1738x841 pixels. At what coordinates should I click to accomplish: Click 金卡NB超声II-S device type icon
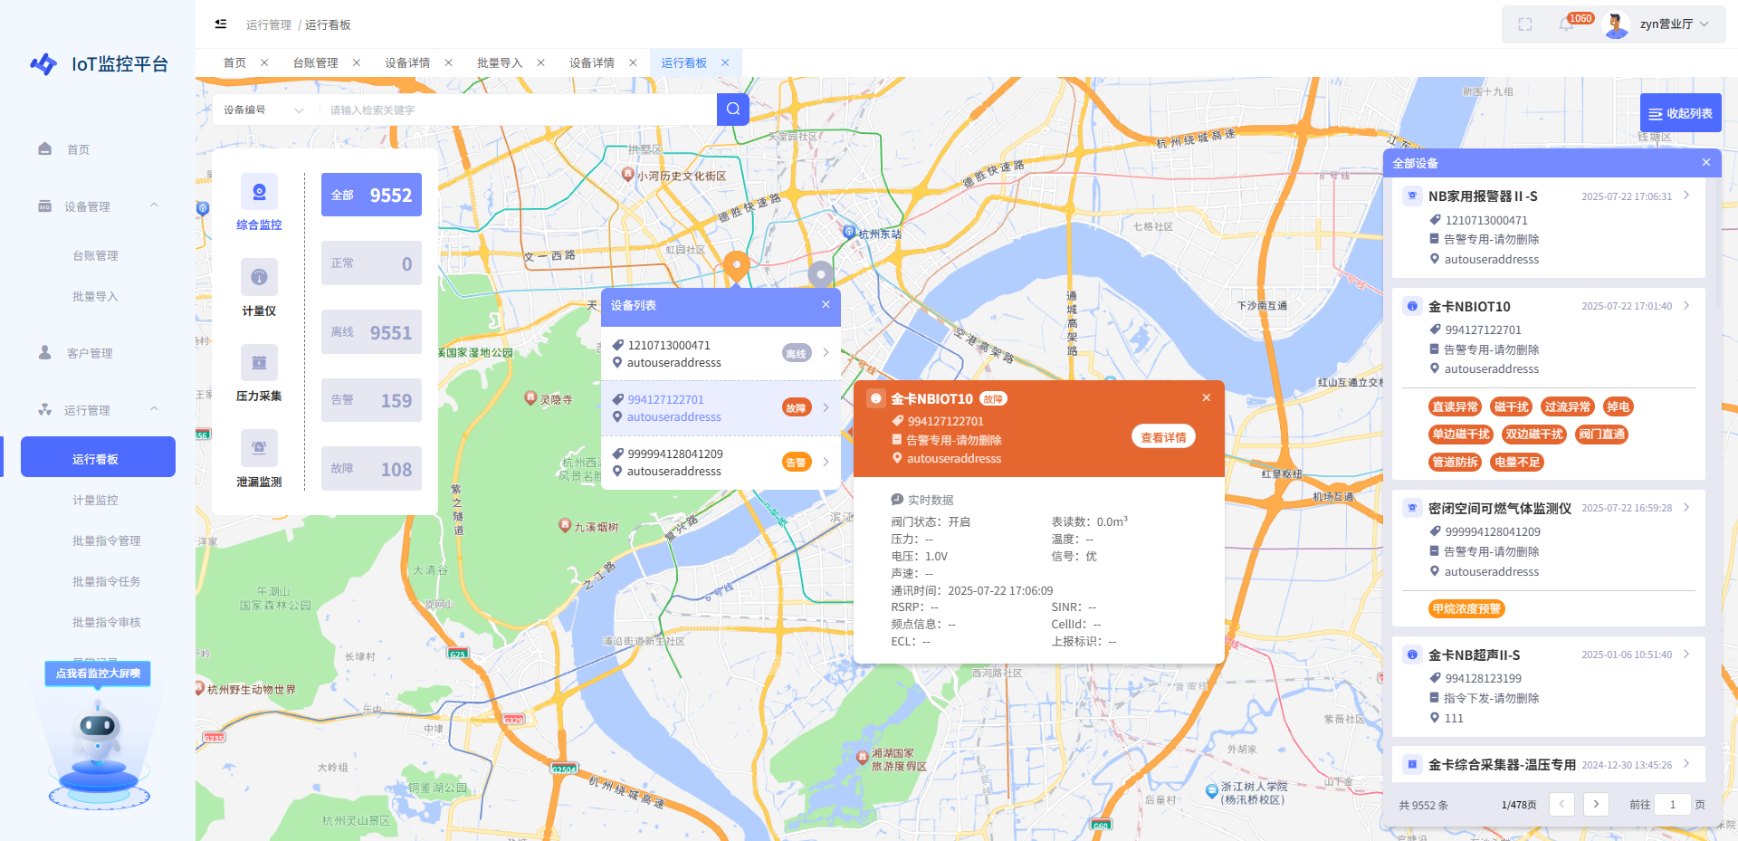(1412, 655)
